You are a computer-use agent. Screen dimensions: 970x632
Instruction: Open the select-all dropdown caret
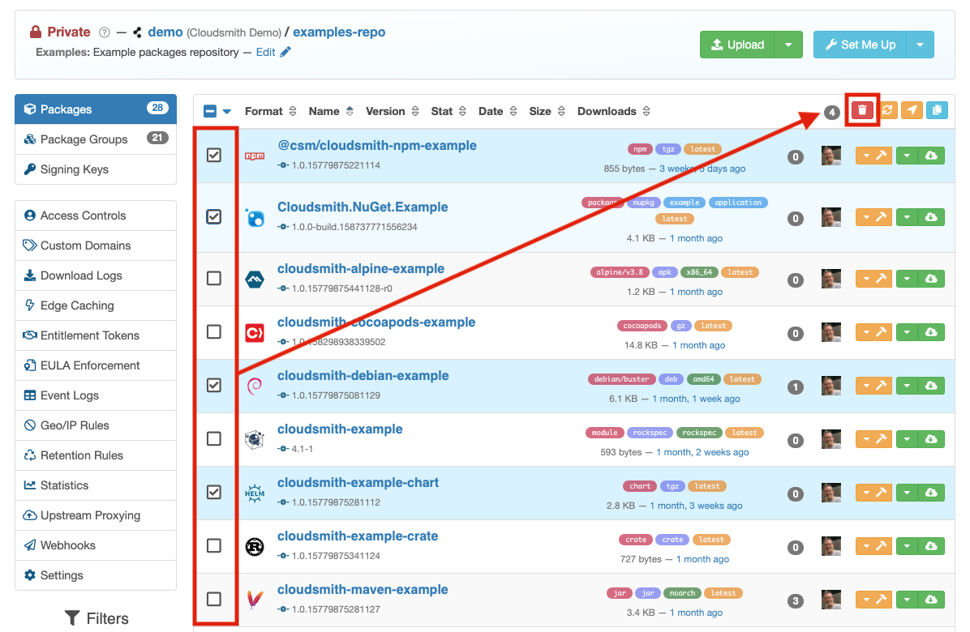click(x=227, y=112)
